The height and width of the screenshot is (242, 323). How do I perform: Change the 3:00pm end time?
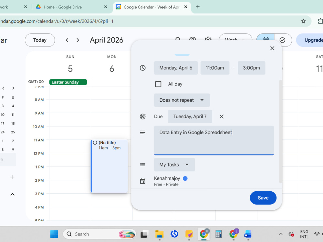[x=251, y=68]
